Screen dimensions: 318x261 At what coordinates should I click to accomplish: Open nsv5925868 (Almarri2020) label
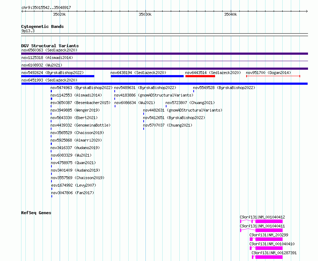[76, 140]
